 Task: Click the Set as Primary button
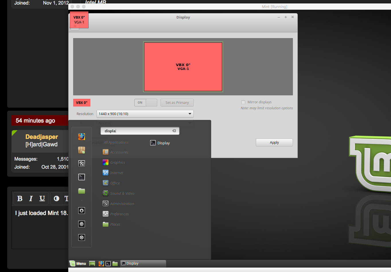click(x=177, y=103)
